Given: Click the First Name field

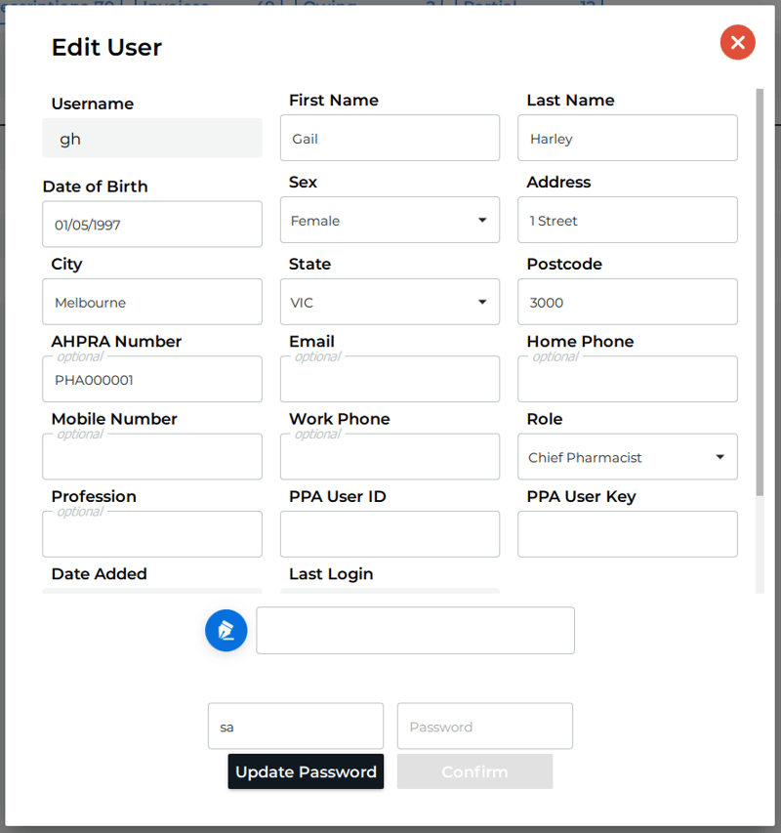Looking at the screenshot, I should point(390,139).
